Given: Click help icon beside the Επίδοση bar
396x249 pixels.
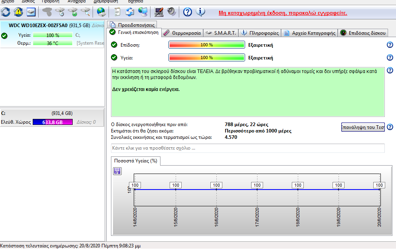Looking at the screenshot, I should coord(390,45).
